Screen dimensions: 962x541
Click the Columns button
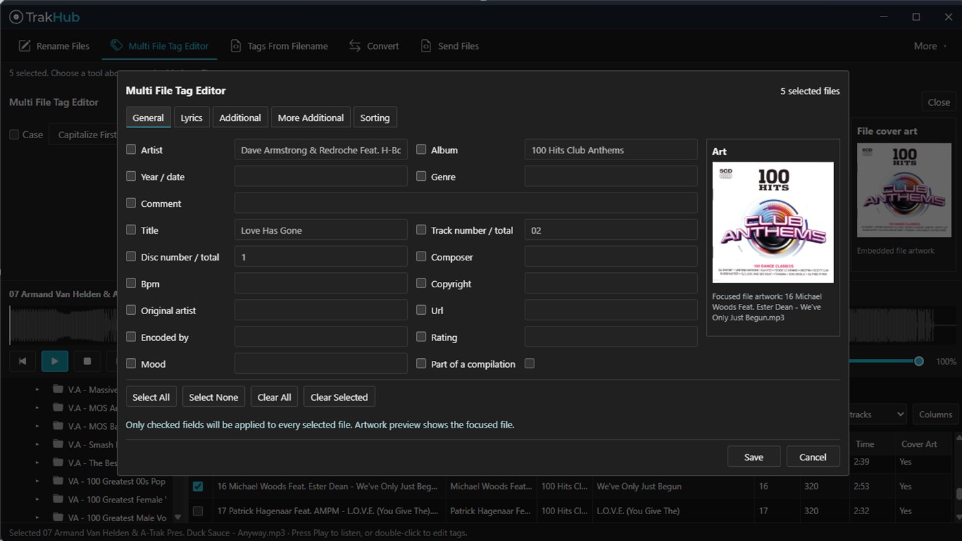[935, 414]
